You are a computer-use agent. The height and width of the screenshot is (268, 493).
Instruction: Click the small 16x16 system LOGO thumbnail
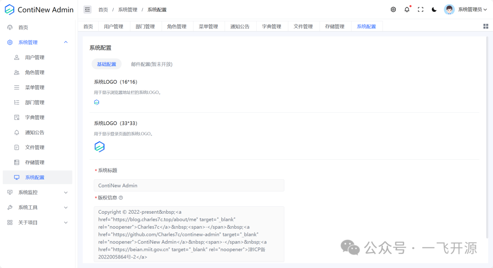(96, 102)
